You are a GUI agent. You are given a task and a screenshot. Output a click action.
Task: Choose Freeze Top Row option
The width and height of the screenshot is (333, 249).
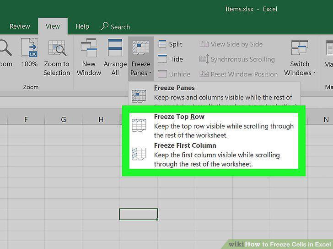214,126
